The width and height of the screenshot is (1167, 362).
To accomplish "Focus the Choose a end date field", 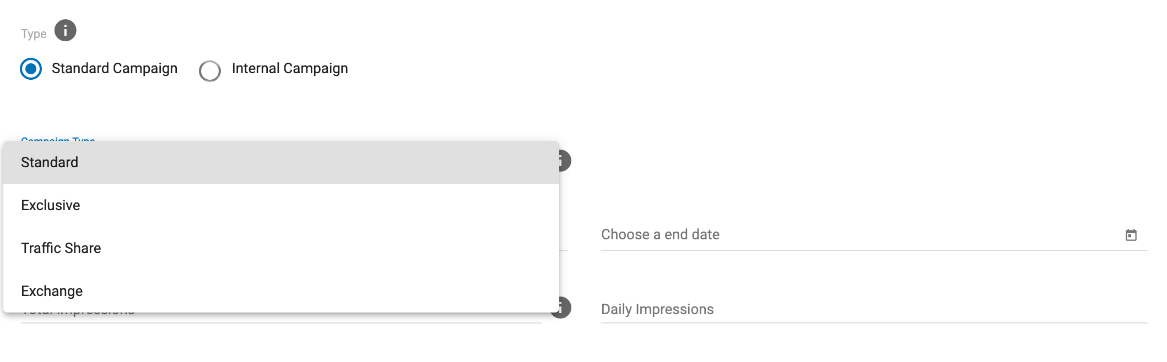I will [x=826, y=235].
